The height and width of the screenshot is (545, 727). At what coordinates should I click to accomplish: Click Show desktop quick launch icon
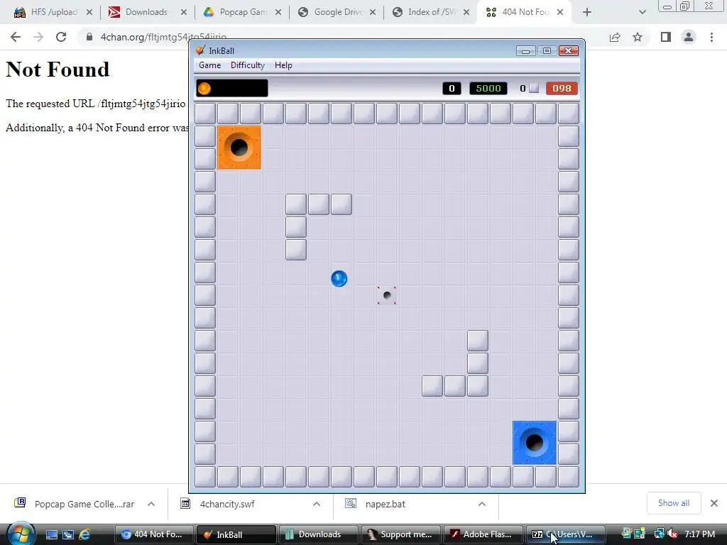tap(51, 534)
